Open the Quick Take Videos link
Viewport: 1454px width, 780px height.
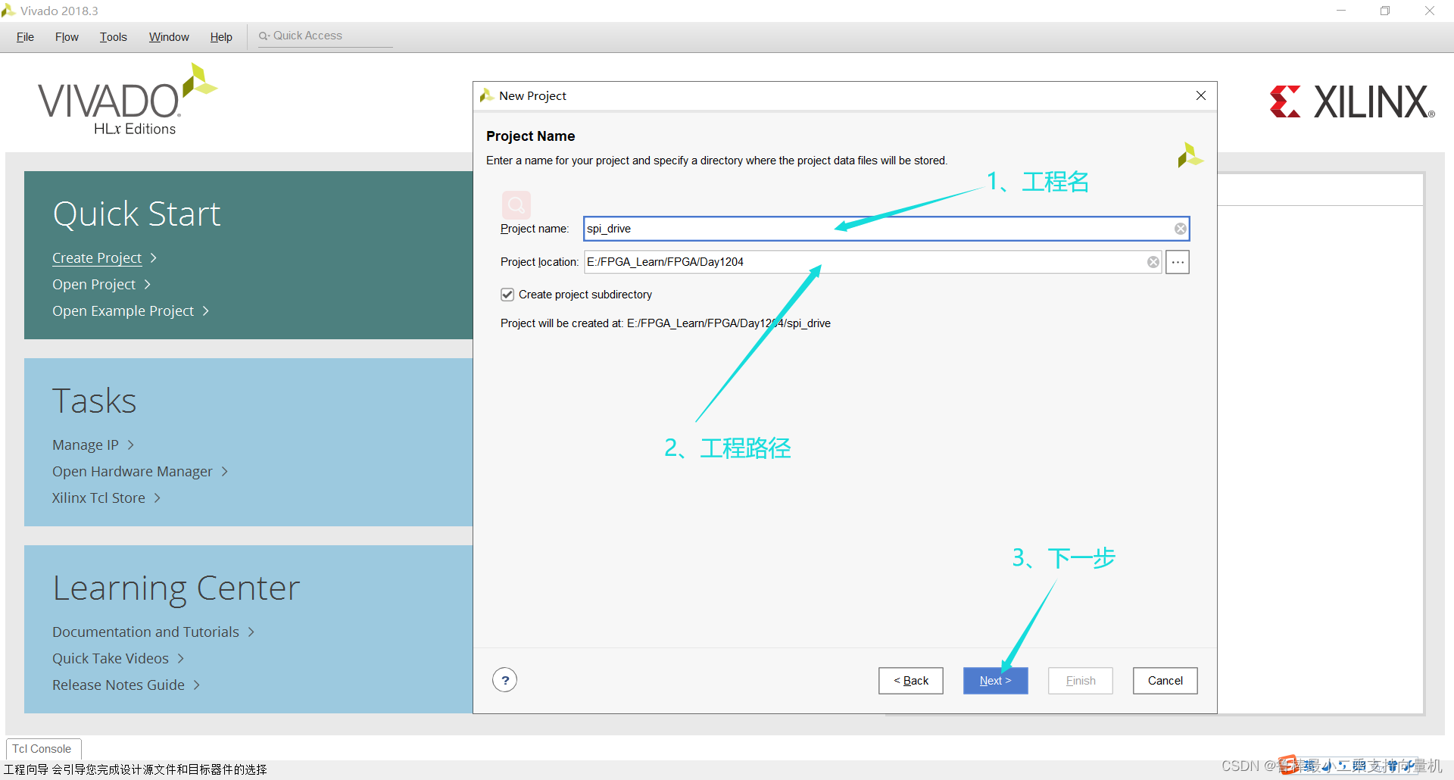click(x=111, y=659)
